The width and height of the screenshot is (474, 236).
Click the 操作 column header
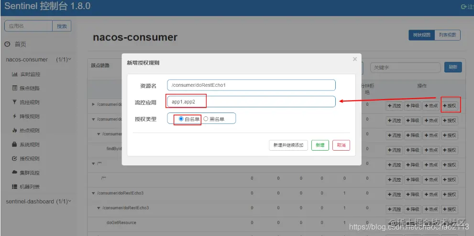click(x=422, y=86)
